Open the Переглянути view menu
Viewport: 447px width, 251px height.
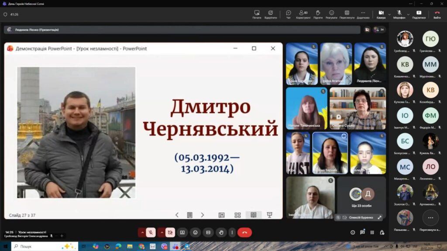click(347, 14)
